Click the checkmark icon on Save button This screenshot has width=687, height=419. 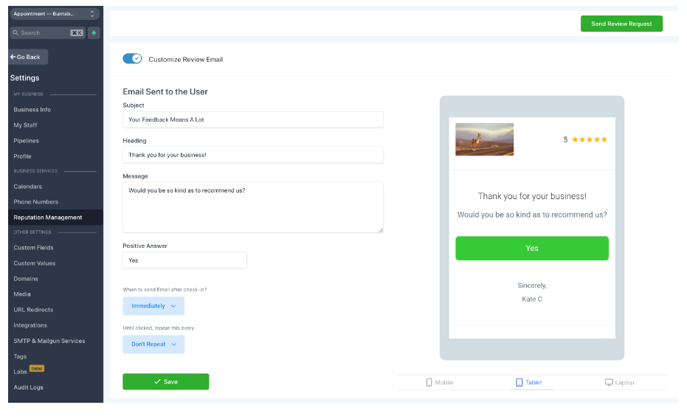coord(157,381)
